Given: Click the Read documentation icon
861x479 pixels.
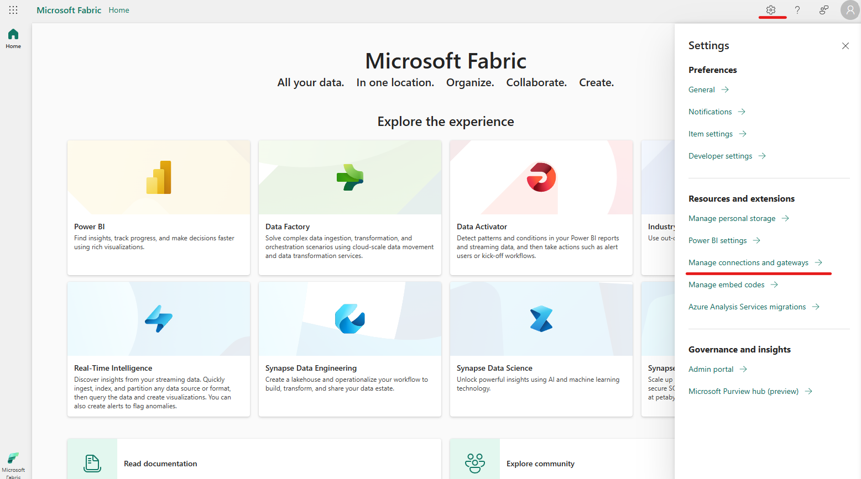Looking at the screenshot, I should (92, 463).
